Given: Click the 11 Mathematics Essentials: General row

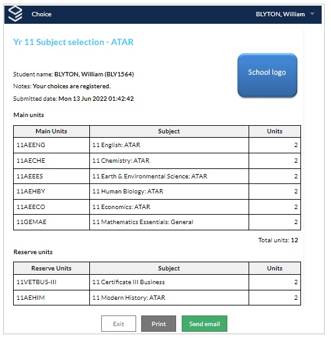Looking at the screenshot, I should pos(157,222).
